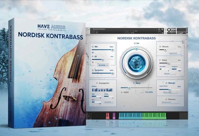Toggle the Dynamics power button

[x=93, y=70]
